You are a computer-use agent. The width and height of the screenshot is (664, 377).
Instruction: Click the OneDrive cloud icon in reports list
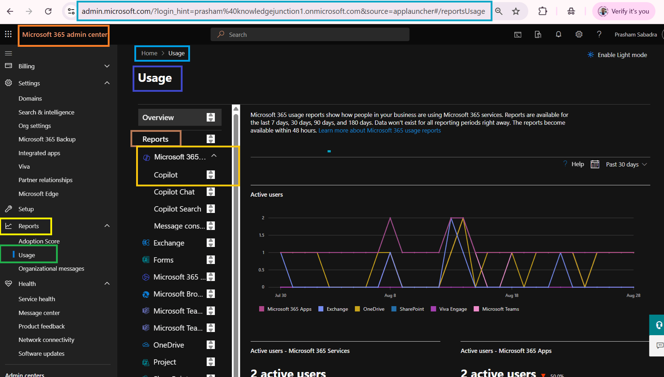point(145,344)
